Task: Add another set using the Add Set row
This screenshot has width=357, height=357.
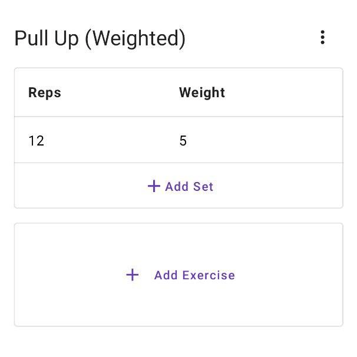Action: point(180,186)
